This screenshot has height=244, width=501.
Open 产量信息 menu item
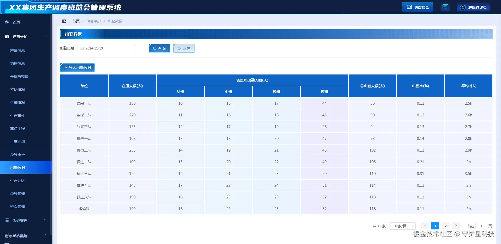[x=17, y=51]
